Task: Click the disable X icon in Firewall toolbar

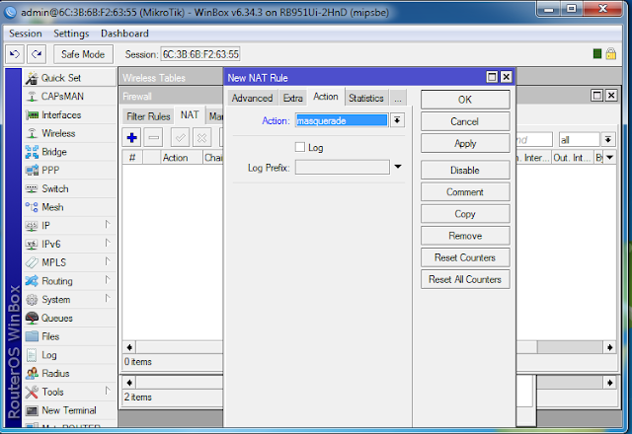Action: point(201,138)
